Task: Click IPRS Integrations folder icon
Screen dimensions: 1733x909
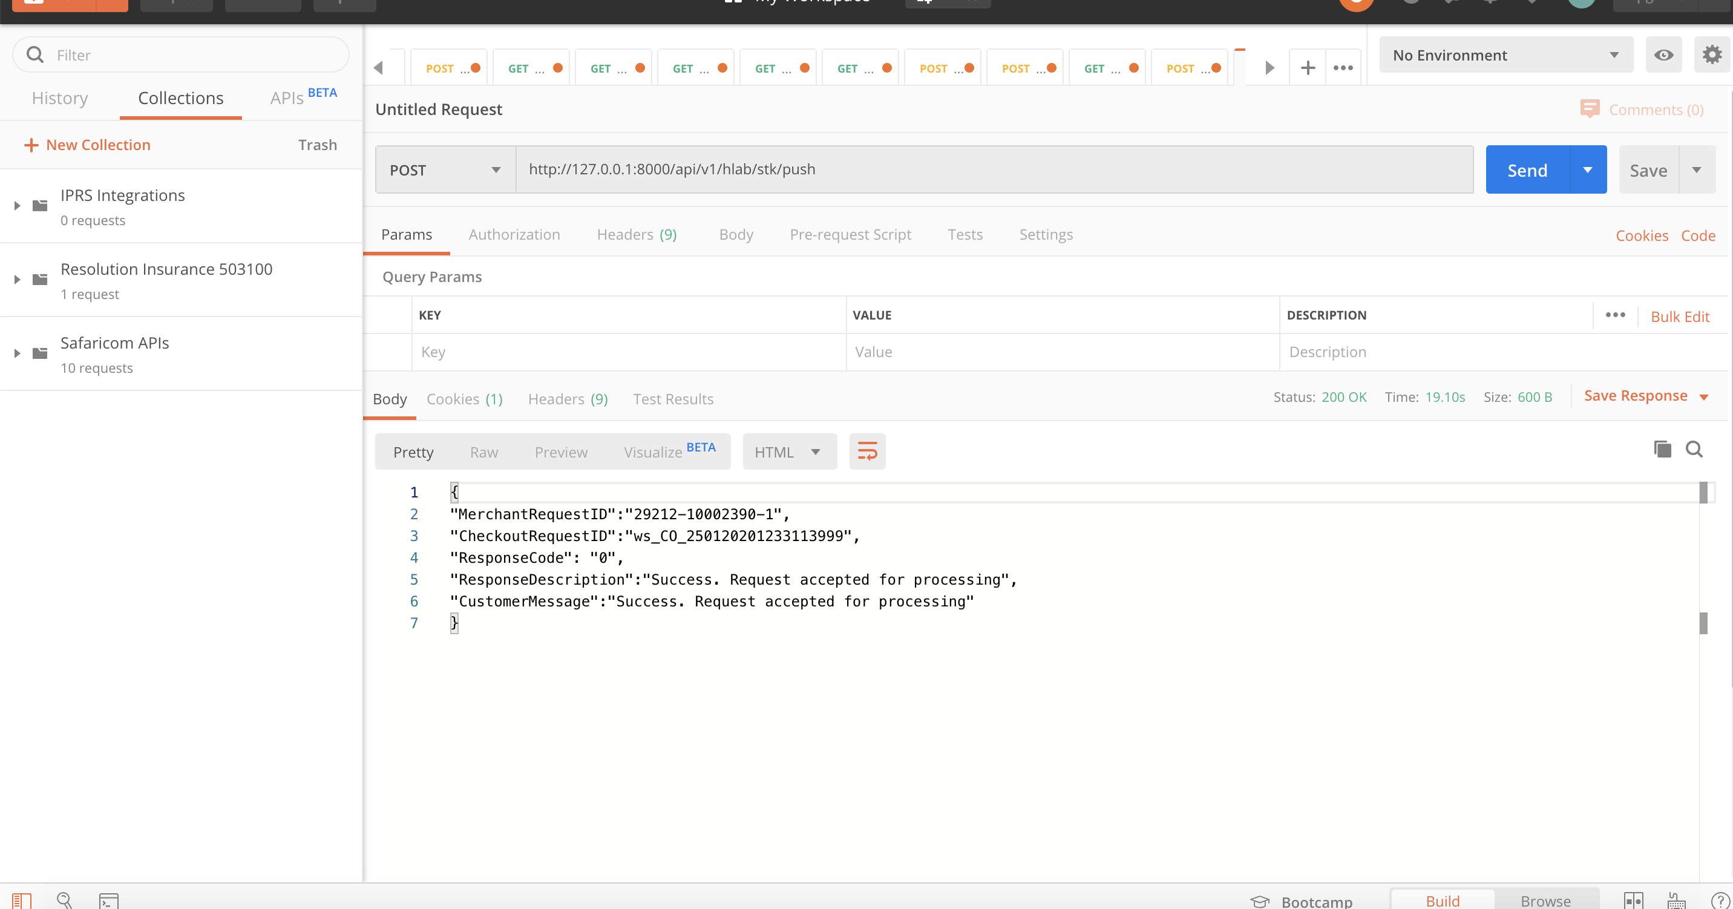Action: pyautogui.click(x=41, y=205)
